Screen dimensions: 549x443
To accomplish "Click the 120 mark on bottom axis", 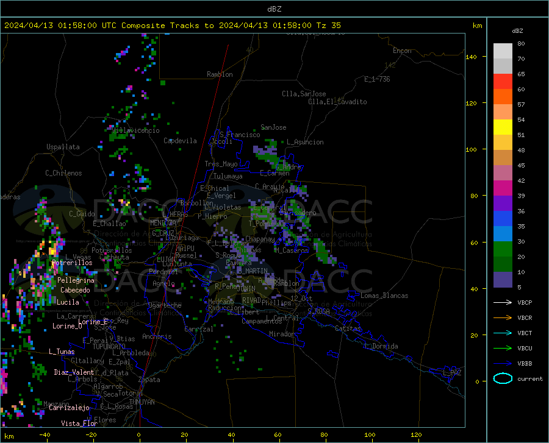I will tap(416, 434).
